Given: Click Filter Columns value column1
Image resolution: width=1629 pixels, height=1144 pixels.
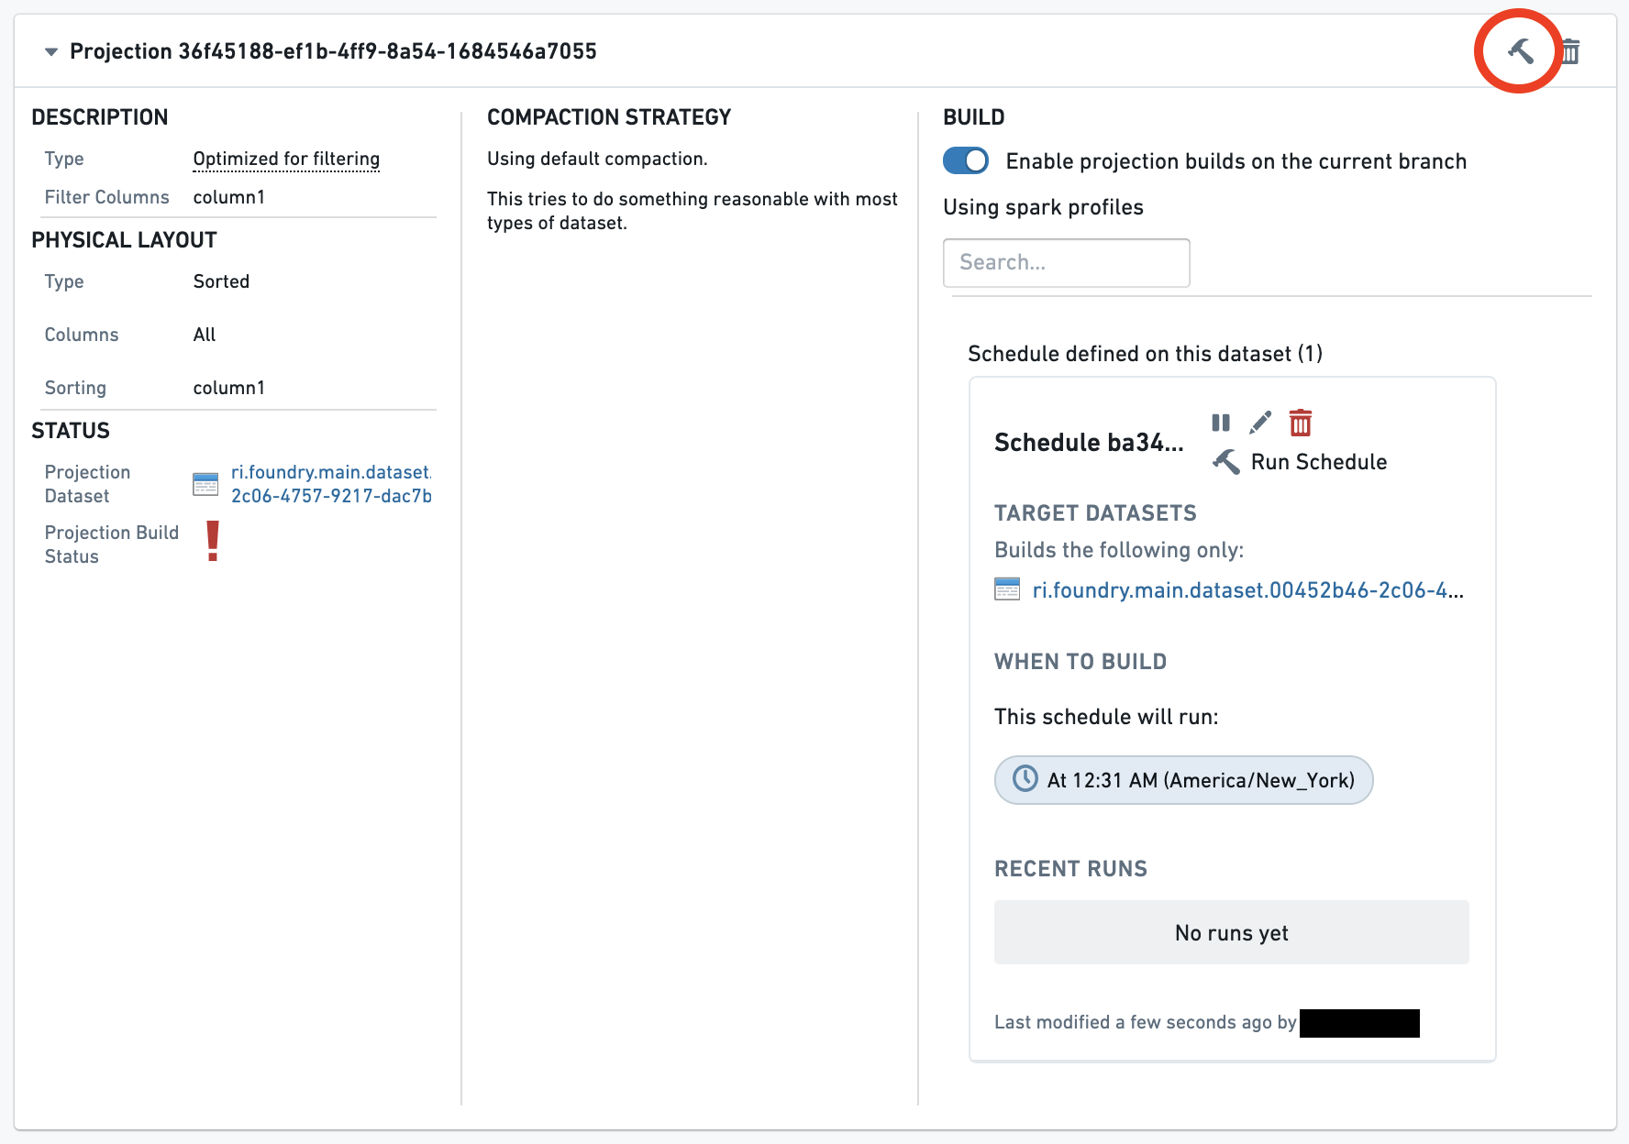Looking at the screenshot, I should (x=228, y=197).
